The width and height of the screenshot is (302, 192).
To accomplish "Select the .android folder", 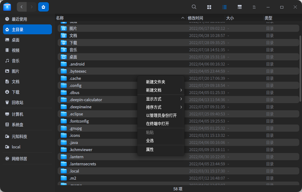I will pos(178,64).
